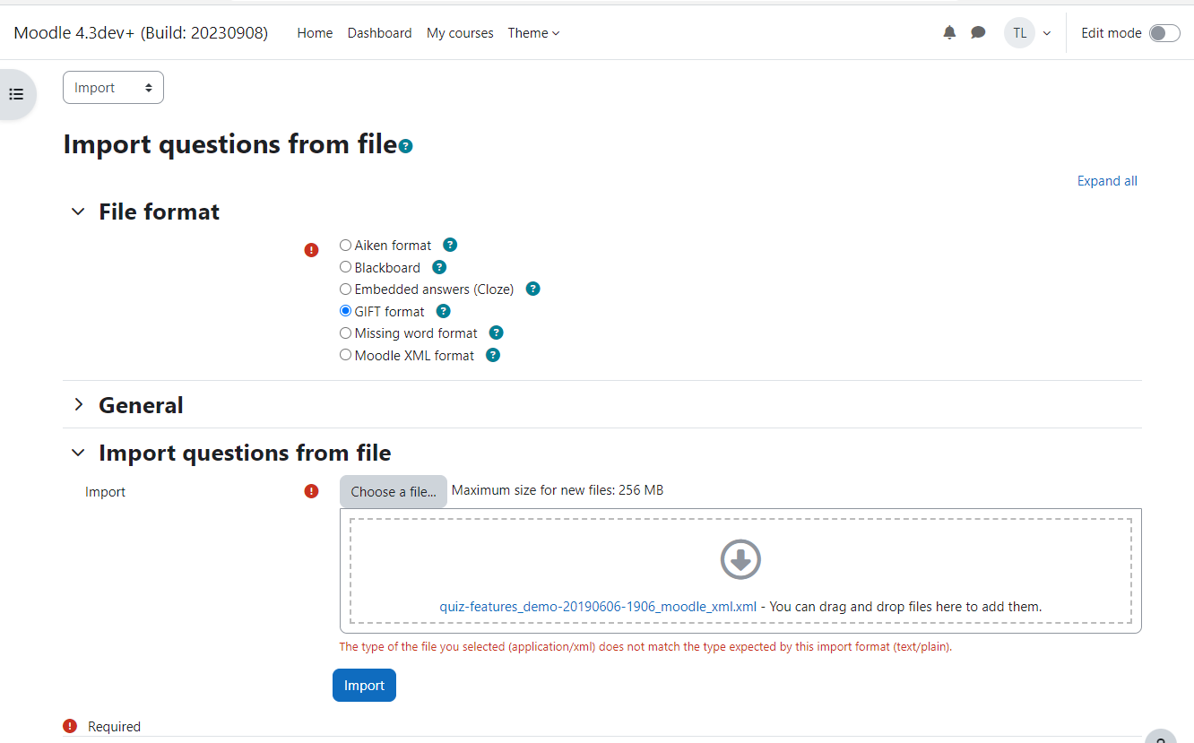Image resolution: width=1194 pixels, height=743 pixels.
Task: Go to Home in navigation
Action: pyautogui.click(x=315, y=33)
